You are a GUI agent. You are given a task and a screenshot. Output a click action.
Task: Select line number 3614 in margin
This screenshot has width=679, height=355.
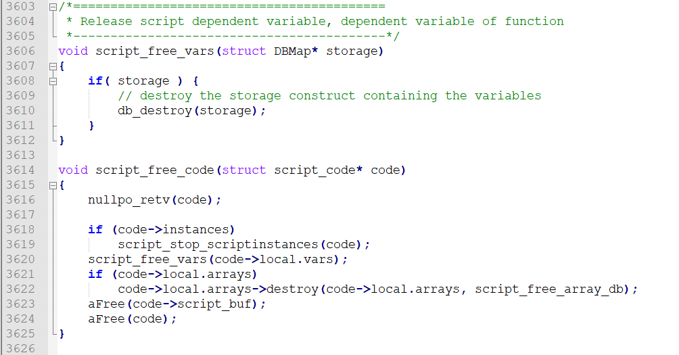[20, 170]
